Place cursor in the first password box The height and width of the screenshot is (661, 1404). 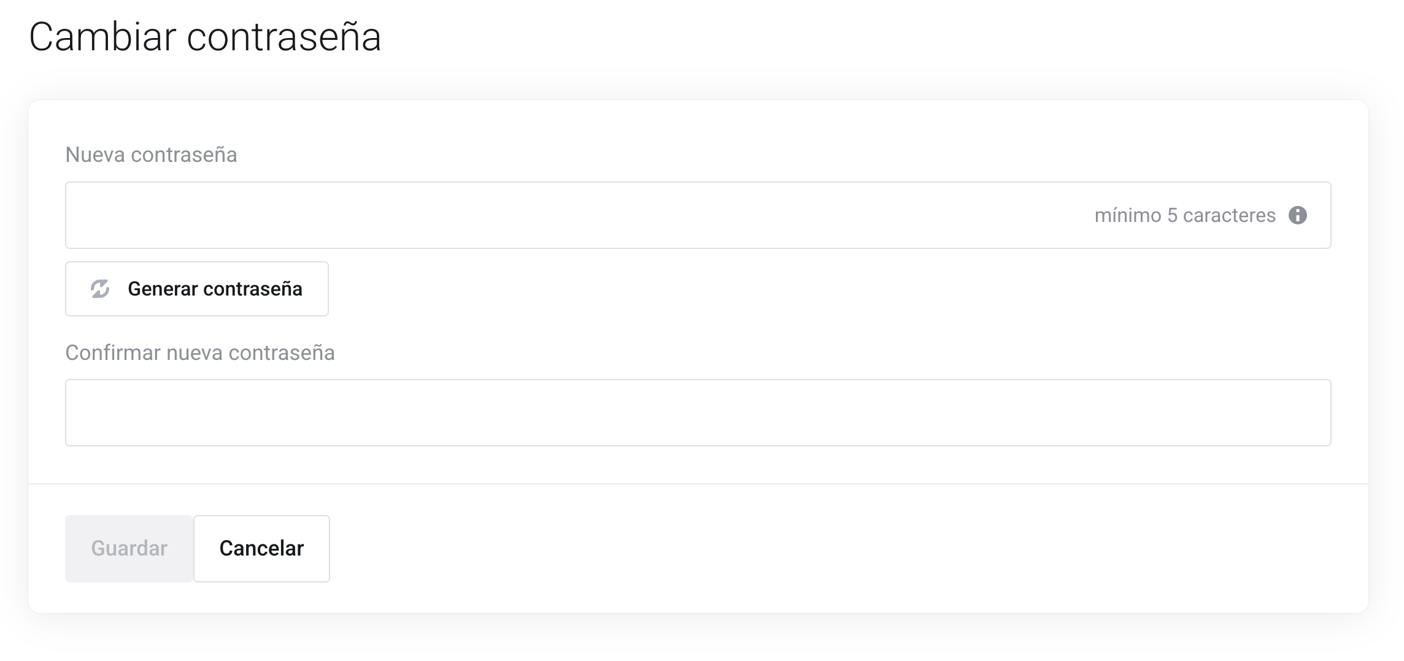click(x=552, y=215)
